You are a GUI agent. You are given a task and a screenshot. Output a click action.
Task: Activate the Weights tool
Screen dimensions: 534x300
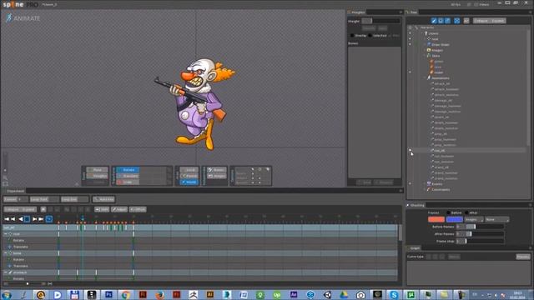coord(97,176)
